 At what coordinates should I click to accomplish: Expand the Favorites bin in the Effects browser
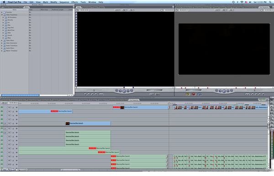coord(2,12)
